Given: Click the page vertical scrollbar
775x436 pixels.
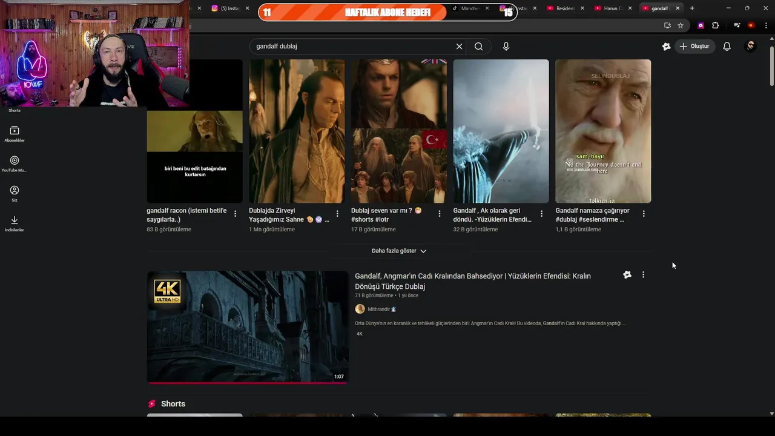Looking at the screenshot, I should click(771, 67).
